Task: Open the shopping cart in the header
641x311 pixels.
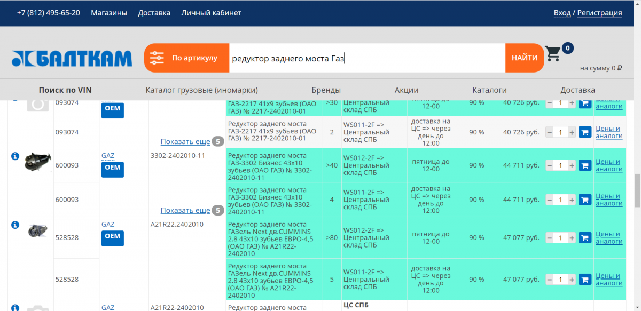Action: click(553, 54)
